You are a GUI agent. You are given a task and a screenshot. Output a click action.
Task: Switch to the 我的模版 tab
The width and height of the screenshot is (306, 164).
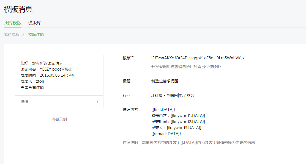(13, 23)
